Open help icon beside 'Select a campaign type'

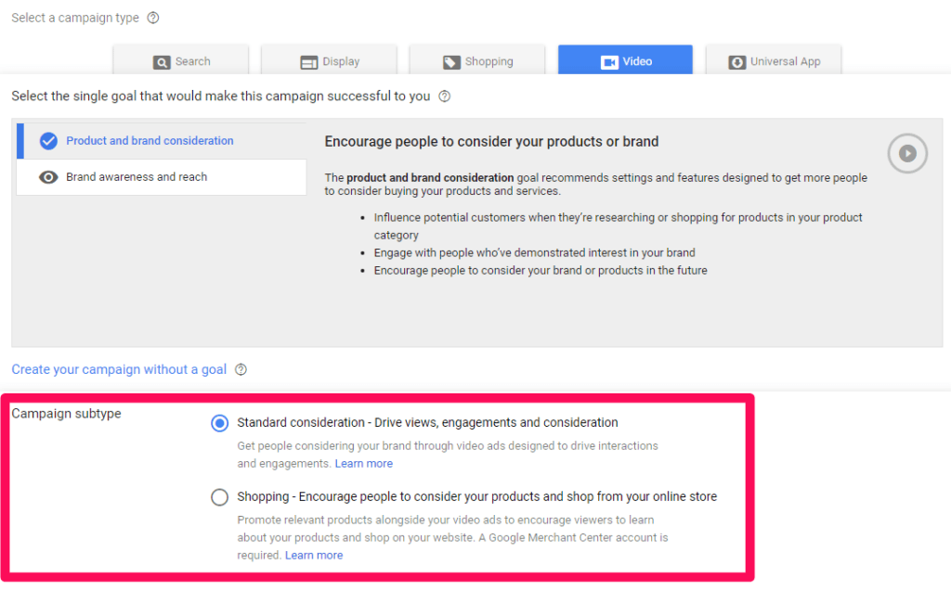[x=153, y=18]
